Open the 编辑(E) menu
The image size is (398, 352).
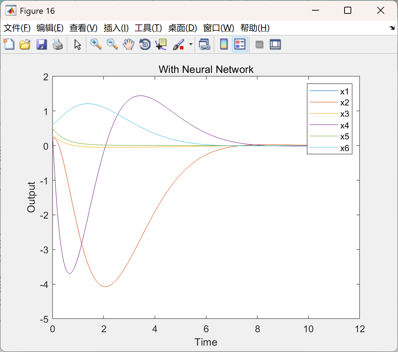[50, 28]
